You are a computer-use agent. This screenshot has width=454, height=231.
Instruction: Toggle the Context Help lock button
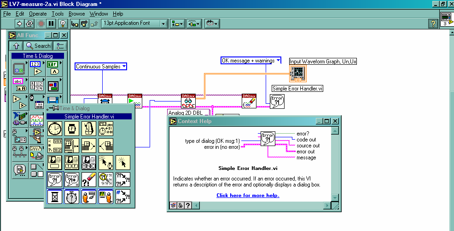180,206
